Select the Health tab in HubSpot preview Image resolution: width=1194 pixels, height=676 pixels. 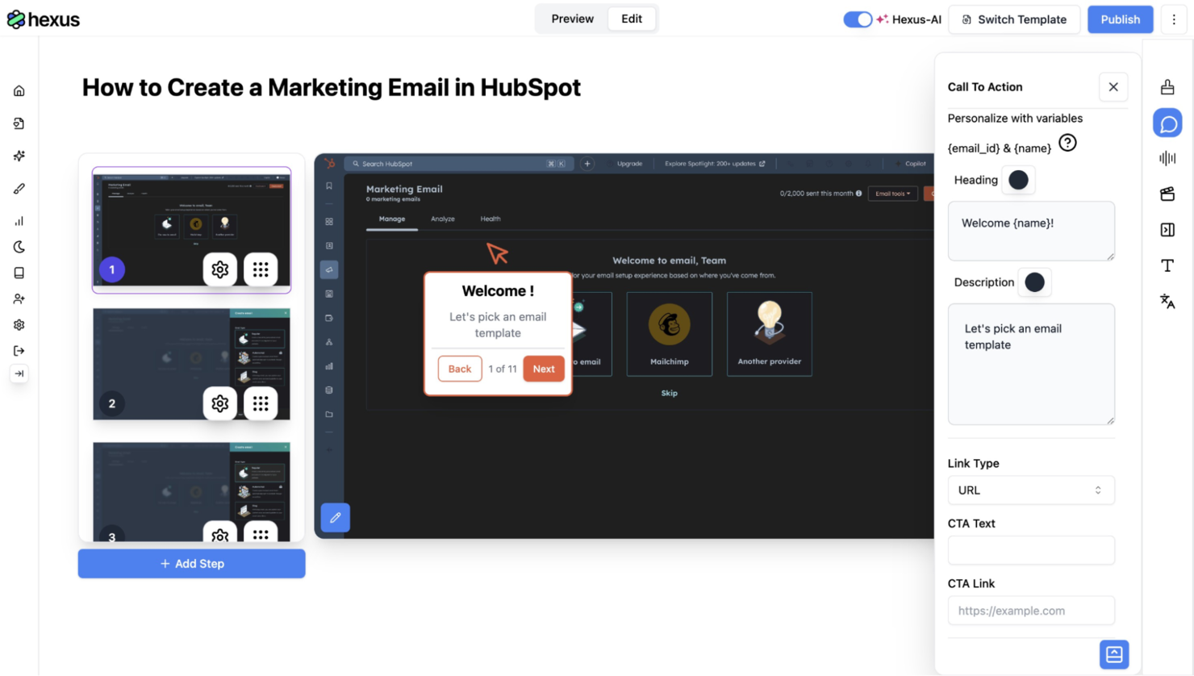pos(491,219)
